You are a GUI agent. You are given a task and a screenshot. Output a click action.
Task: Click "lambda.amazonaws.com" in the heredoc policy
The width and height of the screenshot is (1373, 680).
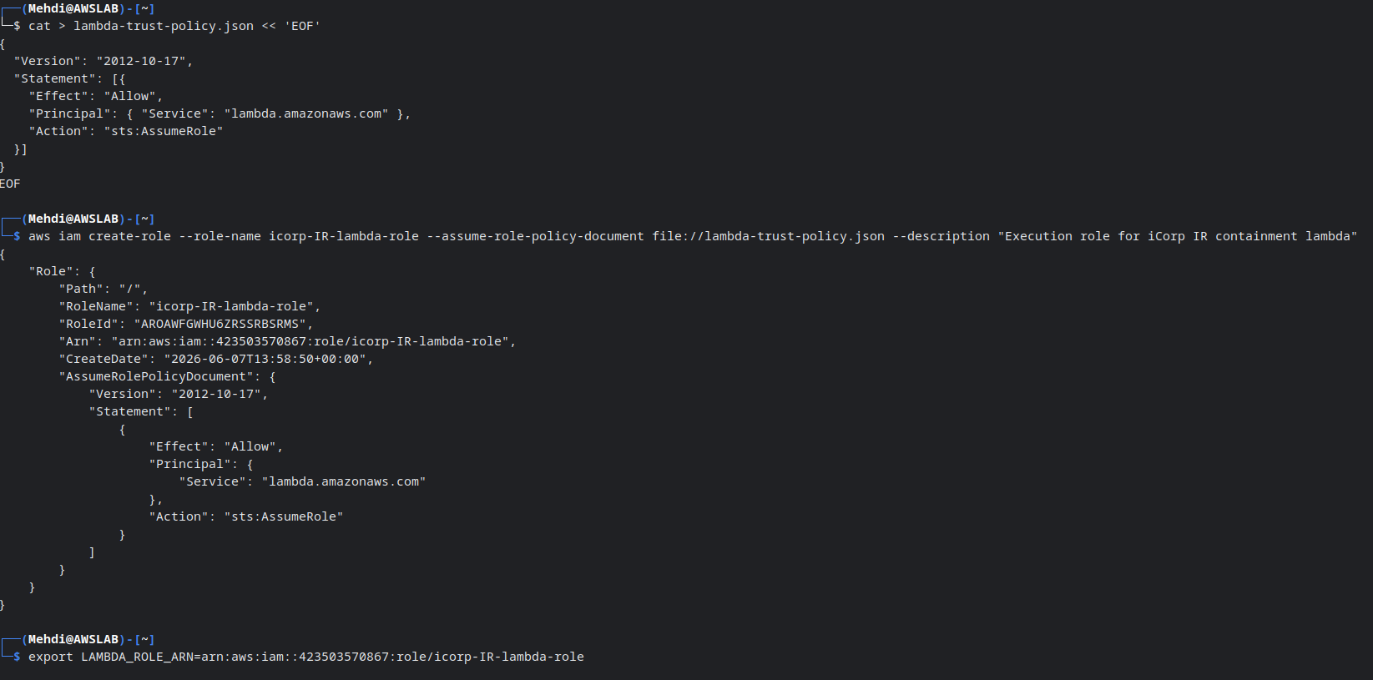pyautogui.click(x=306, y=113)
